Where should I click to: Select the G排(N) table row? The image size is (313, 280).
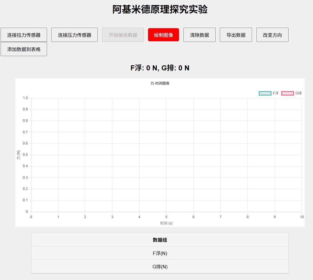[160, 266]
